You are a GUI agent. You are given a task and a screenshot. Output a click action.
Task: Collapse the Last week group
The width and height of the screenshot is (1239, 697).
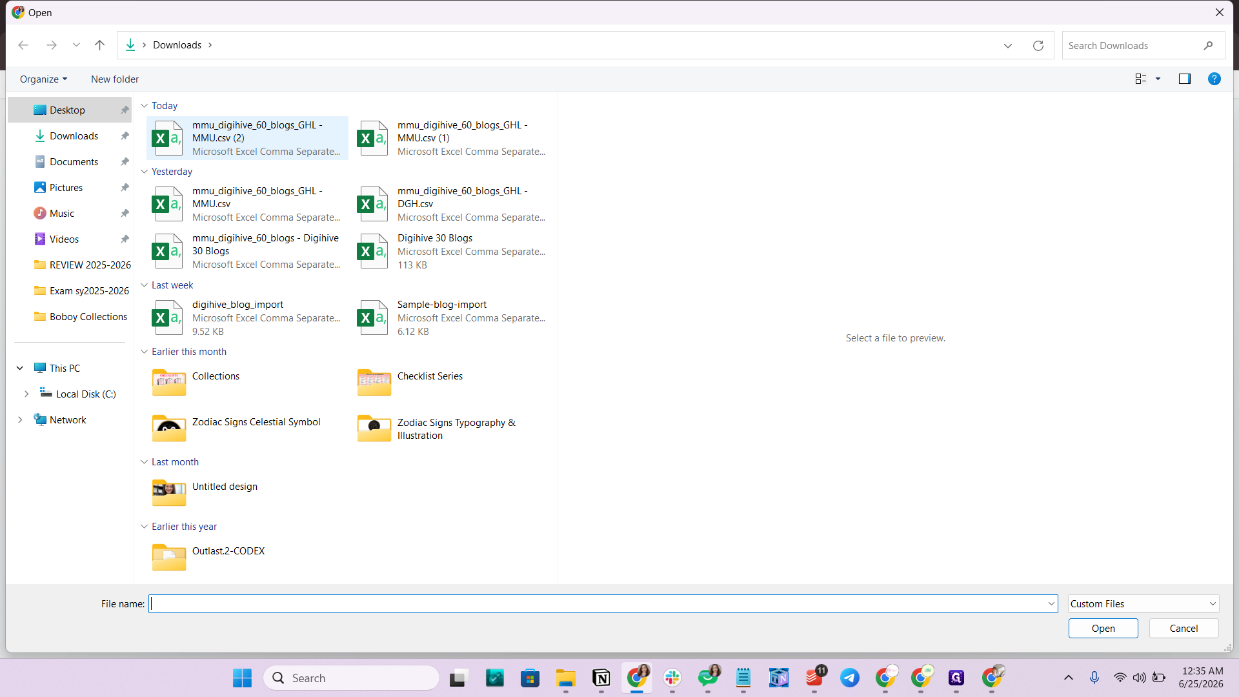[144, 285]
